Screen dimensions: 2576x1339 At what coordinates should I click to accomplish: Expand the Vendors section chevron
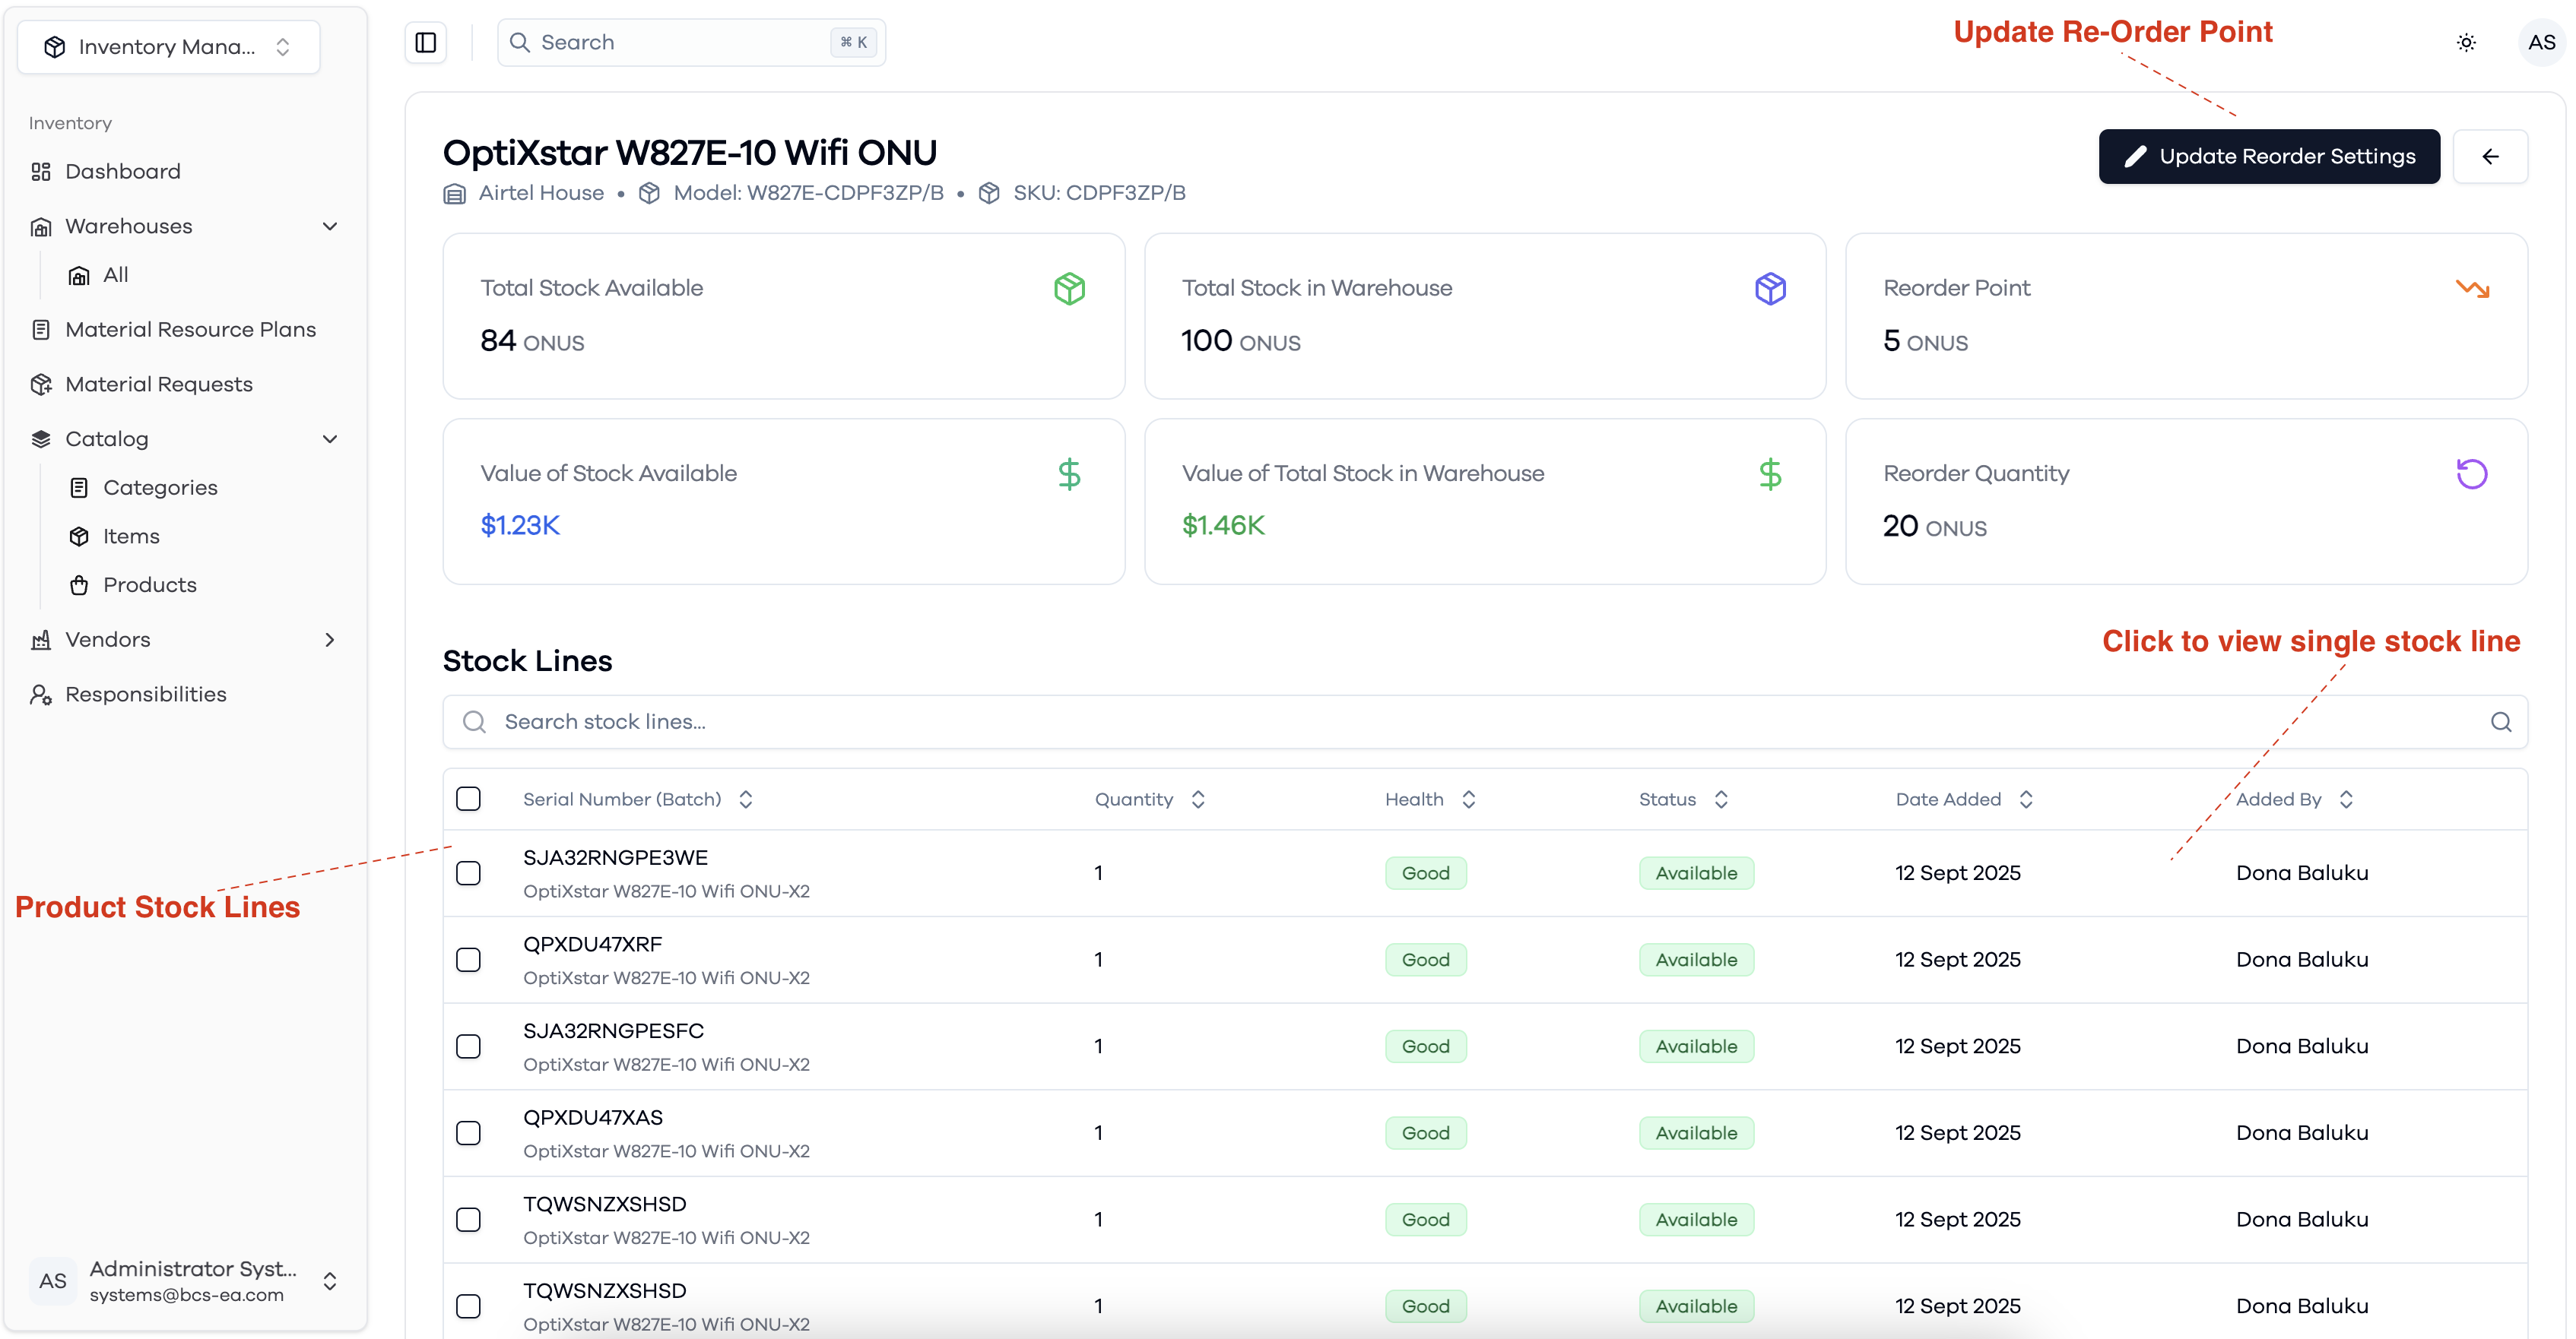[330, 640]
